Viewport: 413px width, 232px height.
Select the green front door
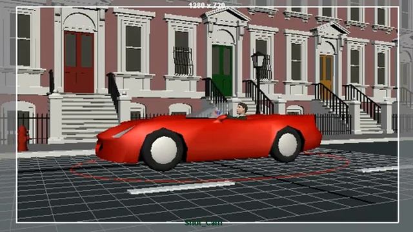click(222, 70)
